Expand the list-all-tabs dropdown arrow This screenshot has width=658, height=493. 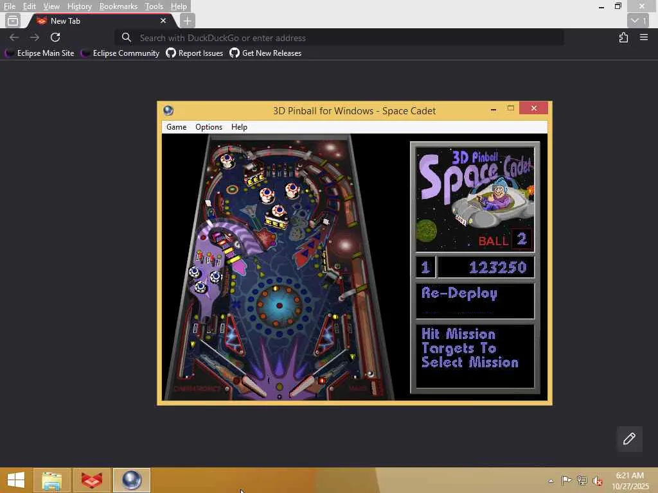tap(638, 21)
